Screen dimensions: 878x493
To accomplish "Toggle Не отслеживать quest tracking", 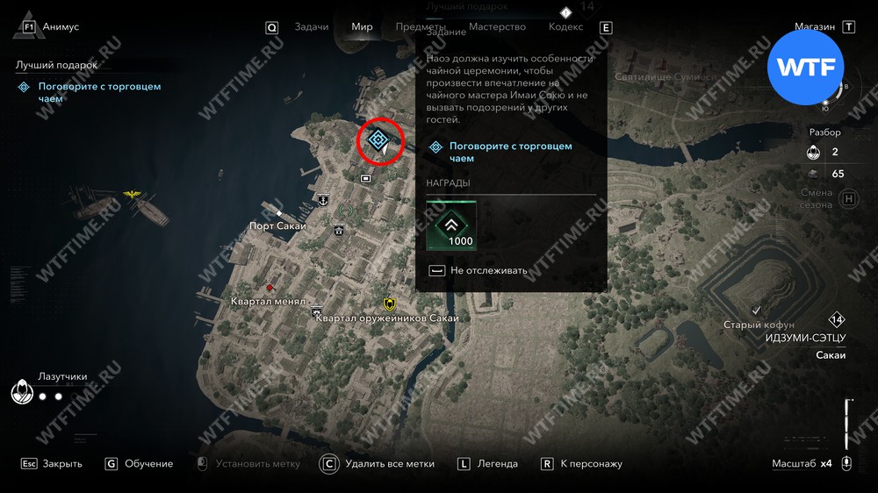I will coord(478,270).
